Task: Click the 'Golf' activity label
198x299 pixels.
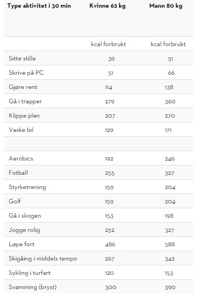Action: tap(15, 201)
